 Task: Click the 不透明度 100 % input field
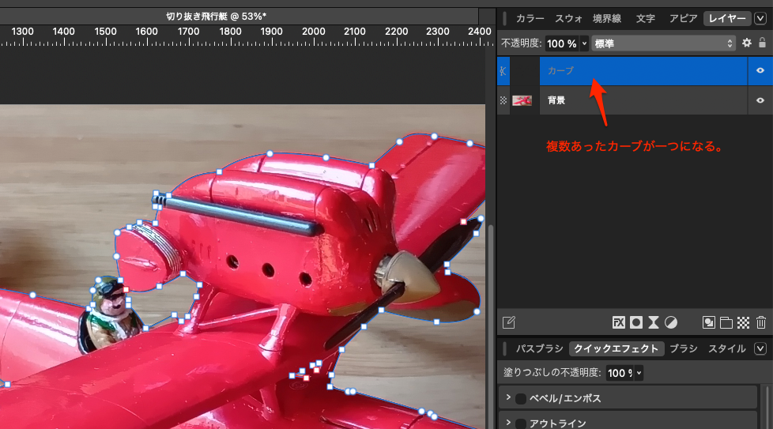click(x=562, y=43)
